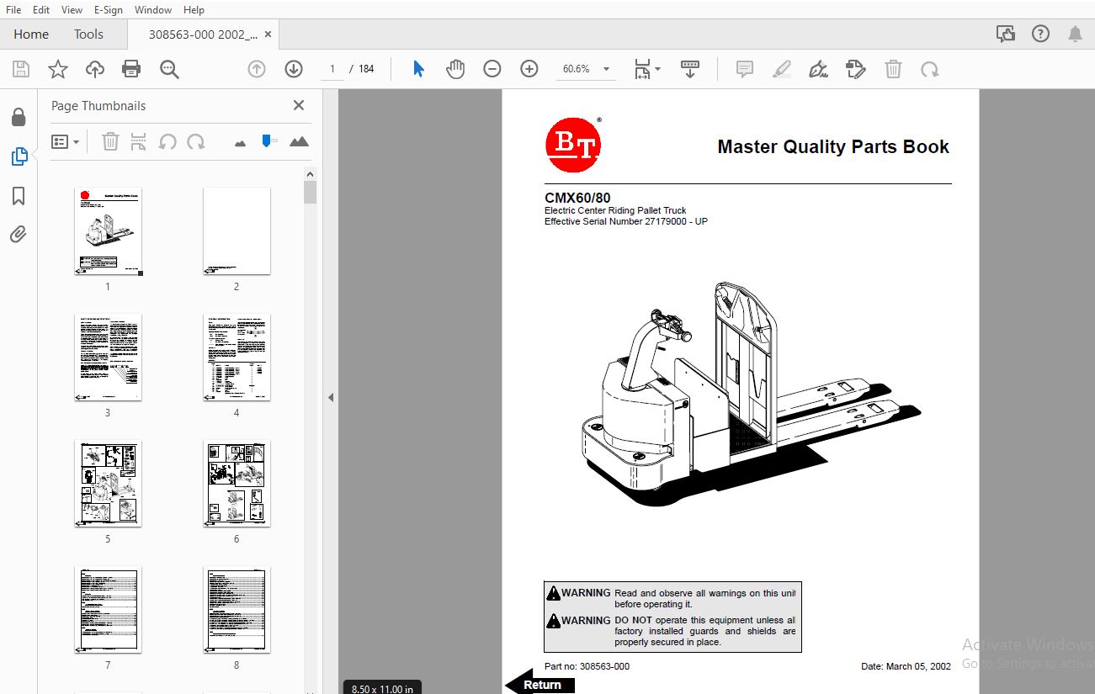Select page 5 thumbnail

point(108,484)
